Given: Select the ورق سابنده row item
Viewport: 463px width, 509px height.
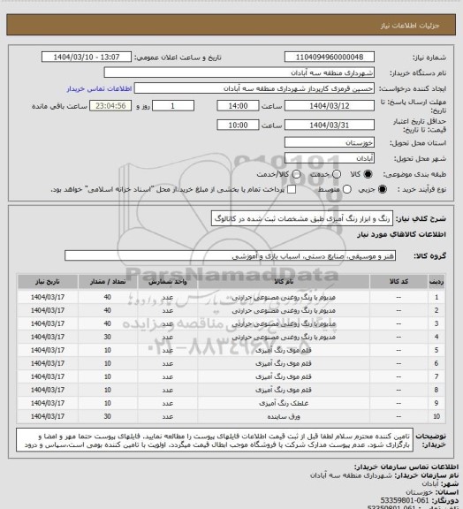Looking at the screenshot, I should pos(284,416).
